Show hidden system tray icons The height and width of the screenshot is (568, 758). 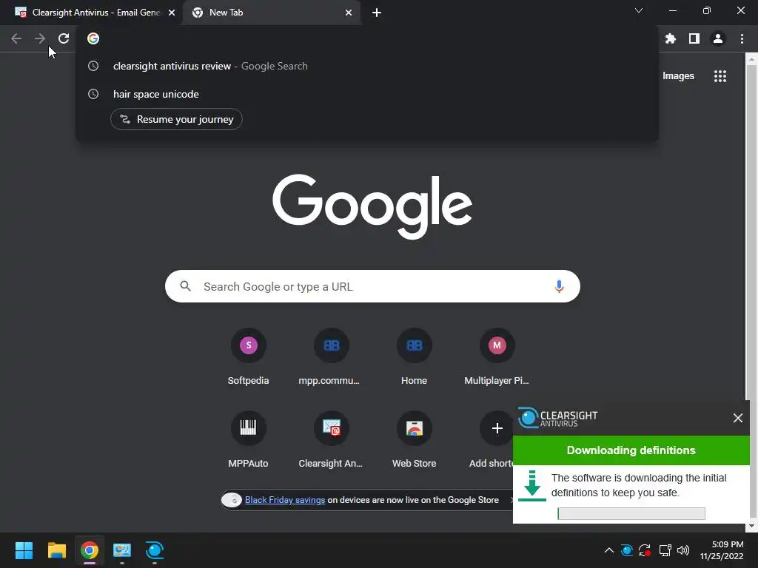(x=609, y=550)
